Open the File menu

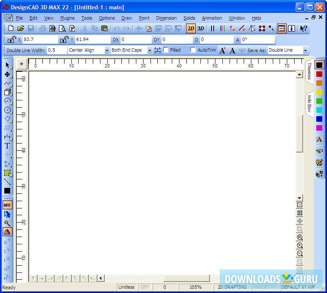point(19,18)
